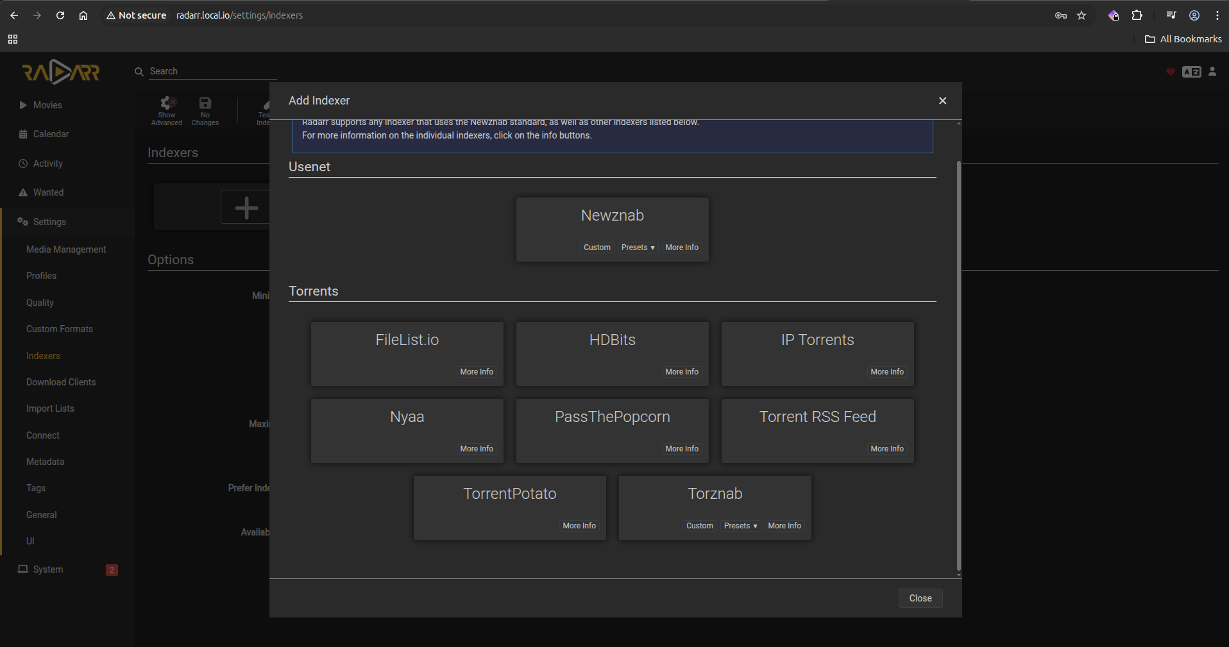The width and height of the screenshot is (1229, 647).
Task: Open the browser three-dot menu
Action: click(1217, 15)
